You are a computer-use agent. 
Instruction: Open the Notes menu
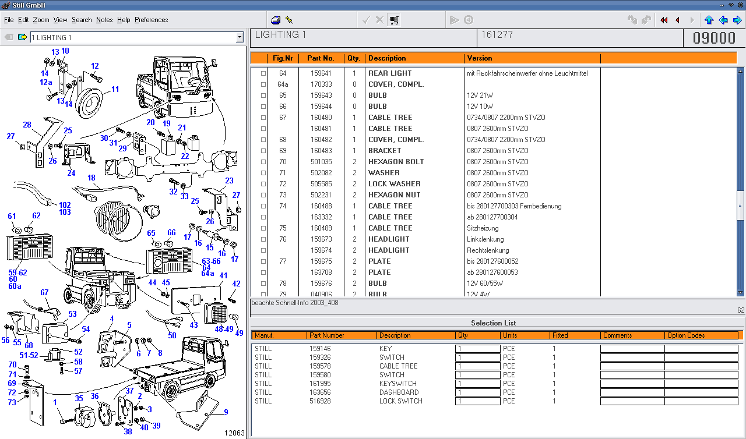tap(104, 20)
